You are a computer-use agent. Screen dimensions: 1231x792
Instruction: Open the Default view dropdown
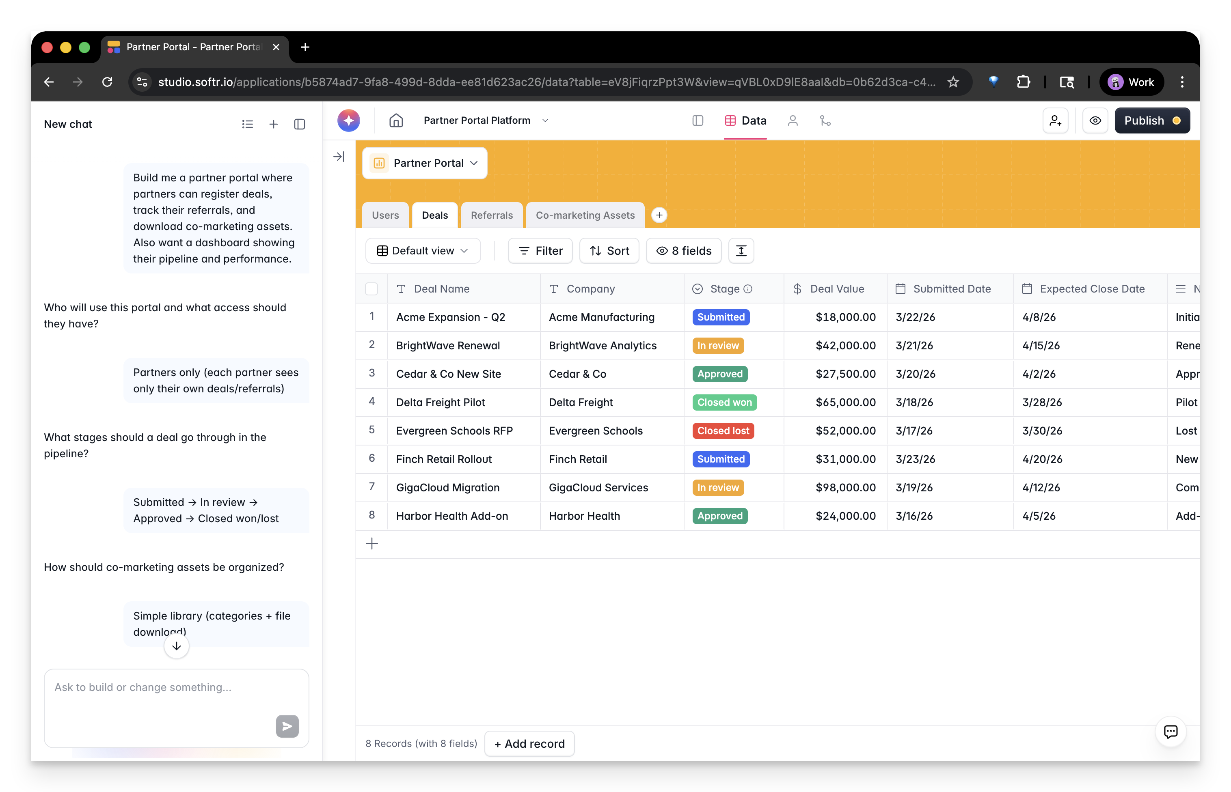(423, 250)
